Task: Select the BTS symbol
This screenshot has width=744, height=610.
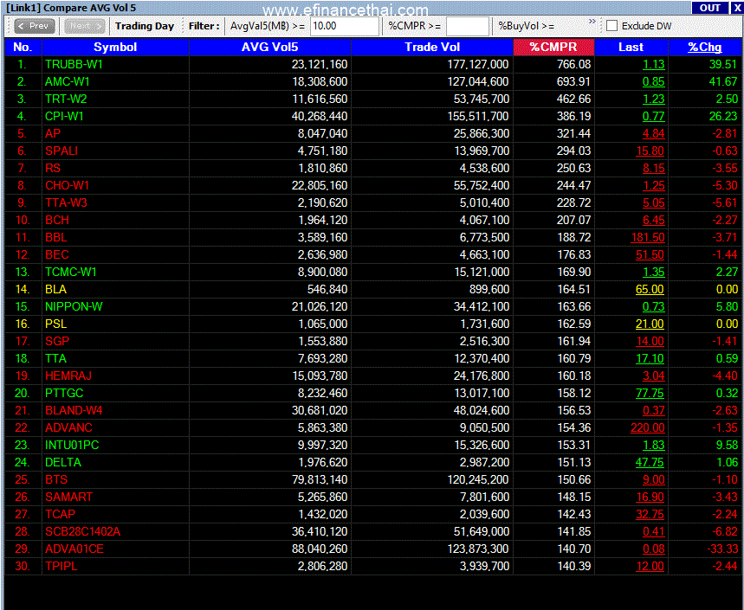Action: [x=56, y=479]
